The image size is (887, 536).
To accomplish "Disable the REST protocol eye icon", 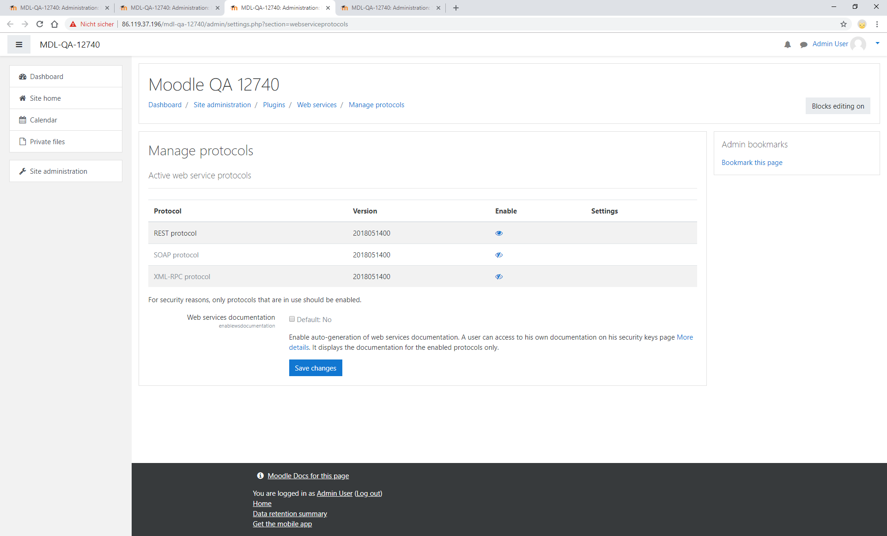I will (499, 233).
